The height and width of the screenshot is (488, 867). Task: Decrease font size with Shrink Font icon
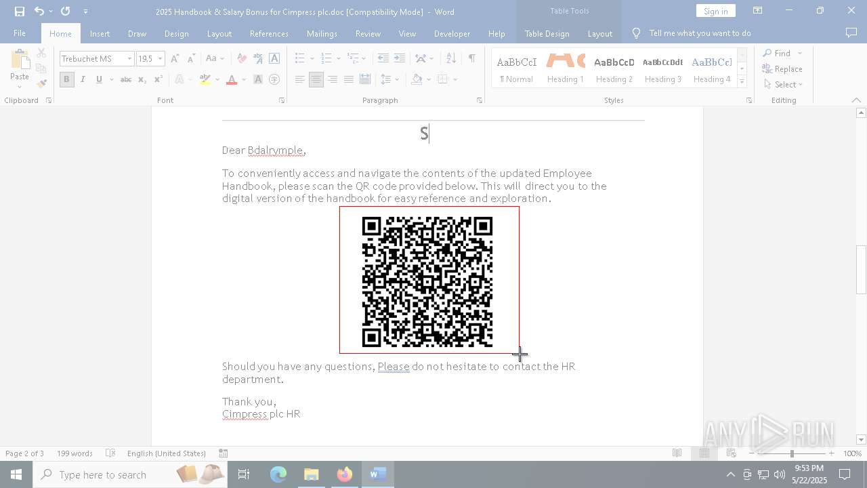191,59
